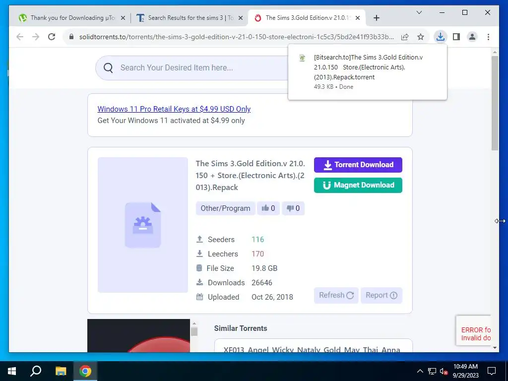Image resolution: width=508 pixels, height=381 pixels.
Task: Click the padlock site info icon
Action: point(71,37)
